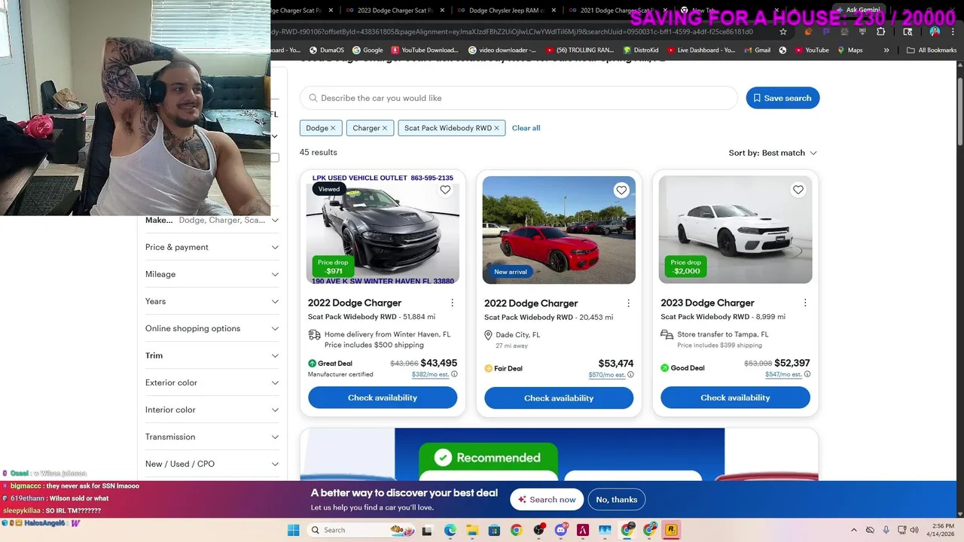
Task: Open File Explorer from the taskbar
Action: point(471,530)
